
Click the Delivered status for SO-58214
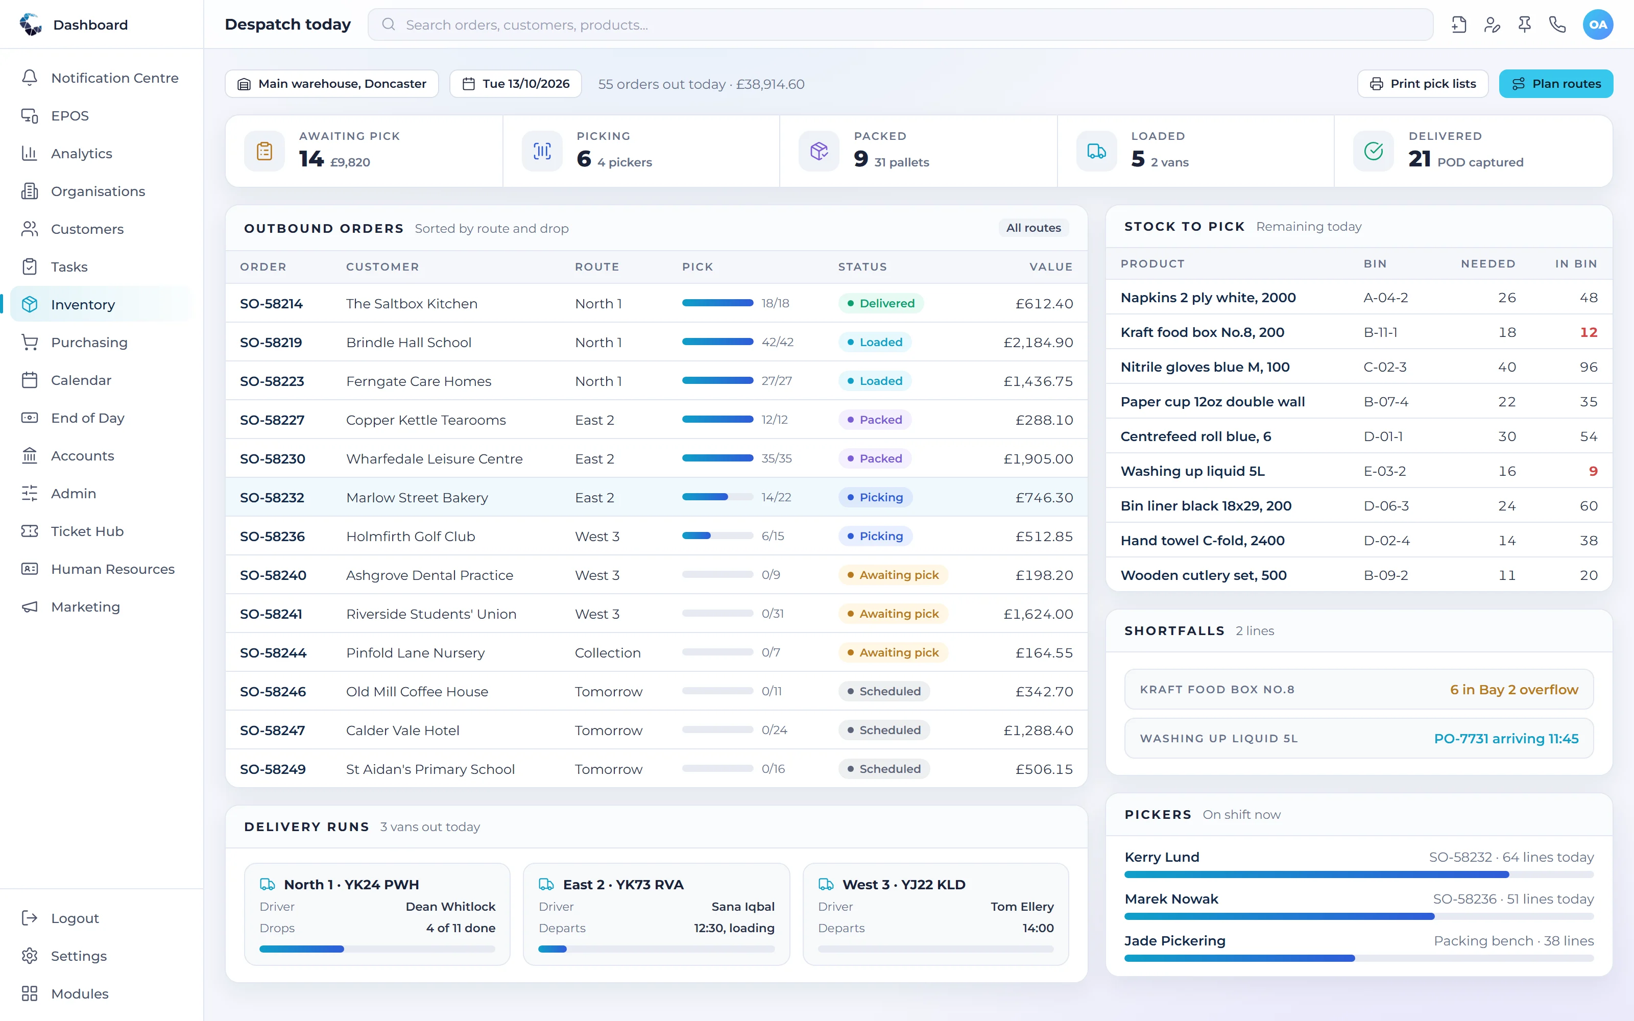point(880,303)
